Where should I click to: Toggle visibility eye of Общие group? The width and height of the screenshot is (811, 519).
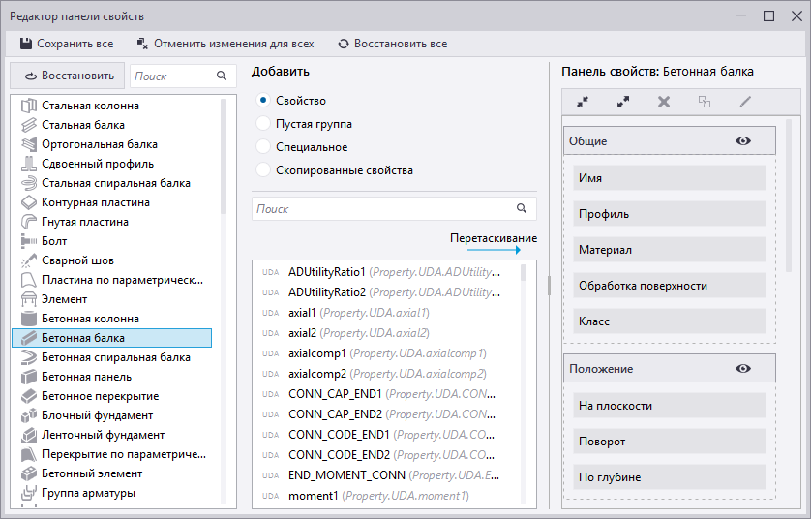click(743, 141)
